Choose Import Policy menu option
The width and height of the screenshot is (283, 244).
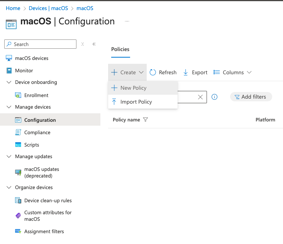[x=136, y=102]
